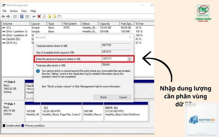Screen dimensions: 219x137
Task: Click the Properties checkmark-page toolbar icon
Action: (44, 16)
